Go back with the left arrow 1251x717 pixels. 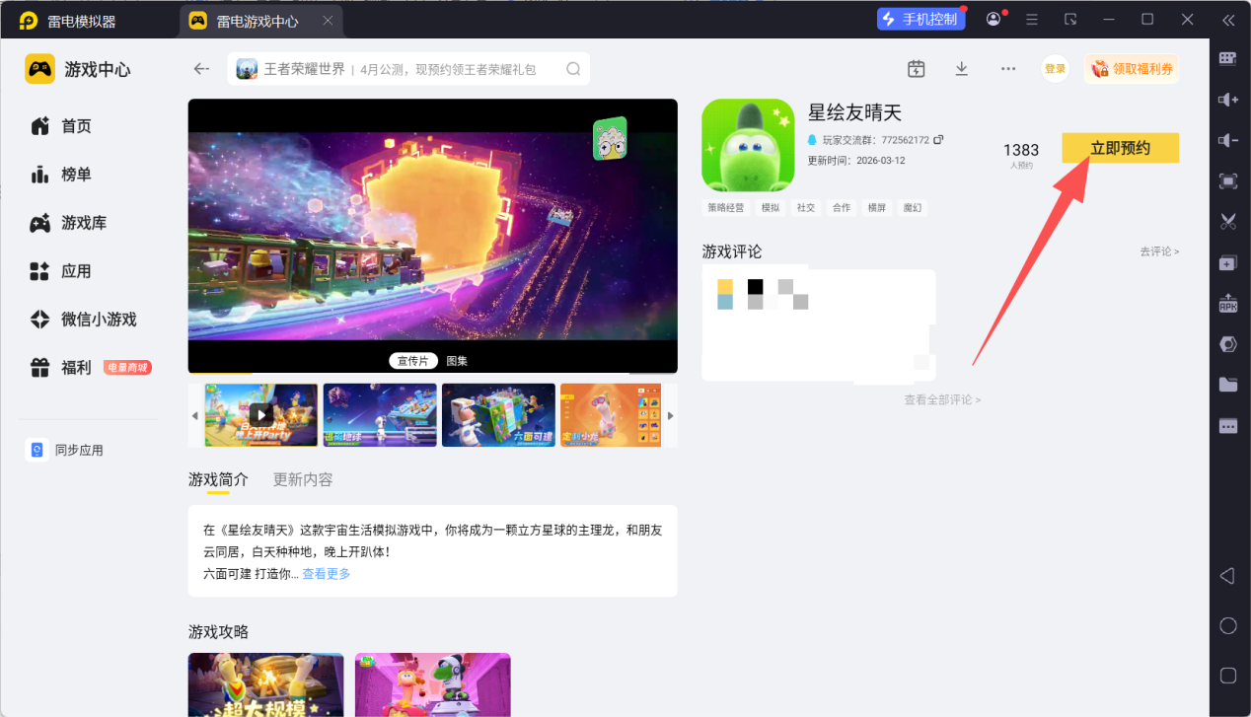(201, 69)
